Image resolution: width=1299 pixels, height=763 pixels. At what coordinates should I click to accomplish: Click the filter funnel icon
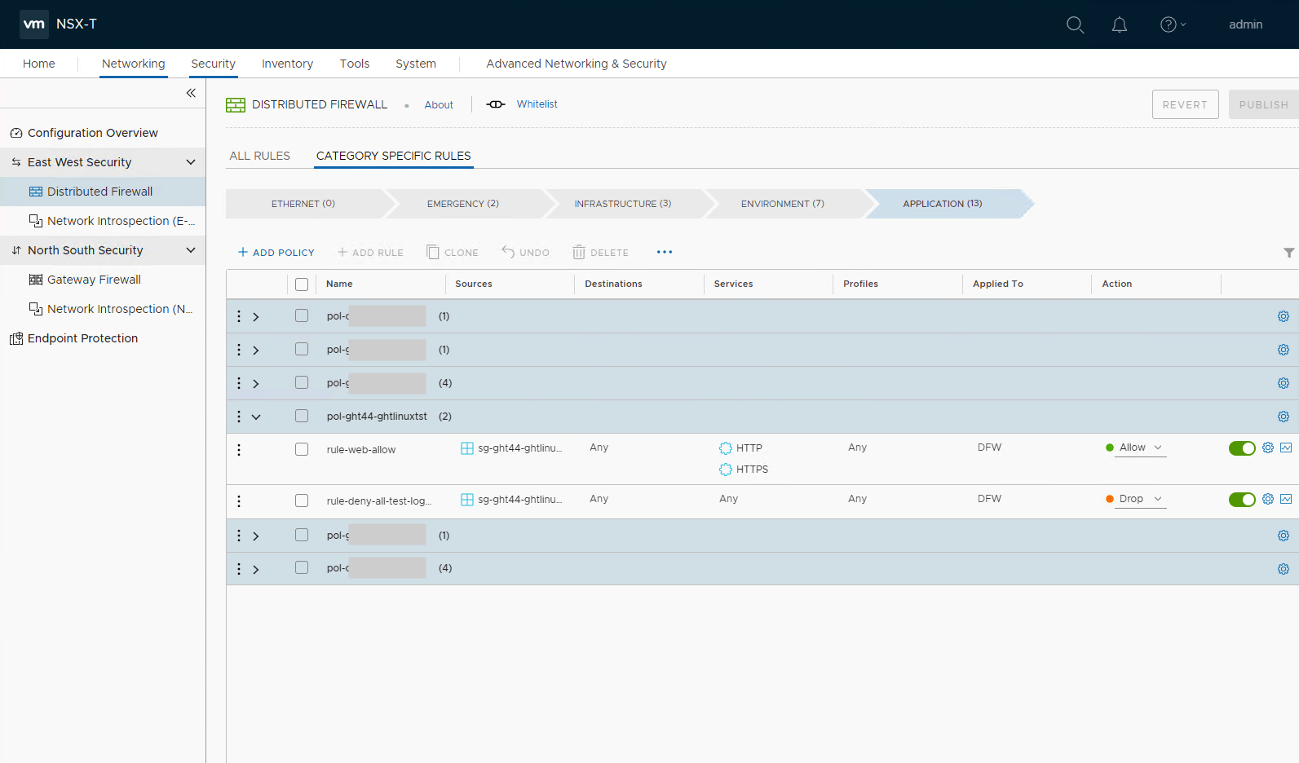tap(1288, 253)
